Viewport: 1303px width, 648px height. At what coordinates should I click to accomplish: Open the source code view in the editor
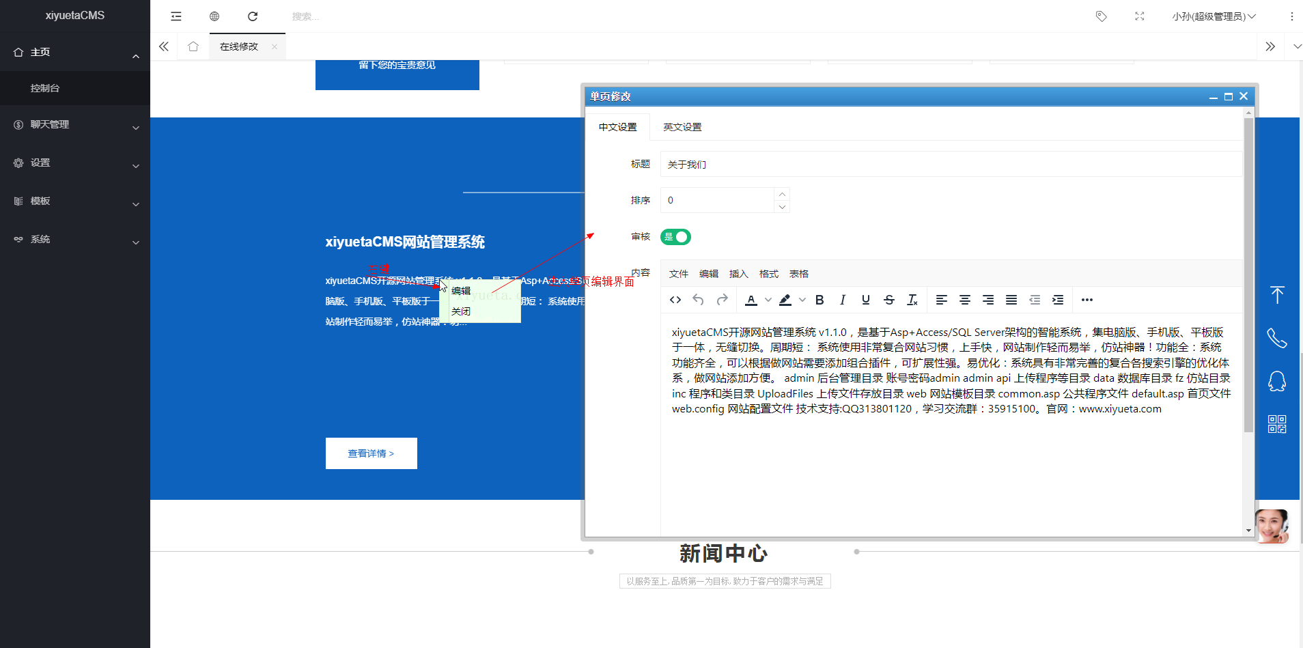(x=675, y=299)
